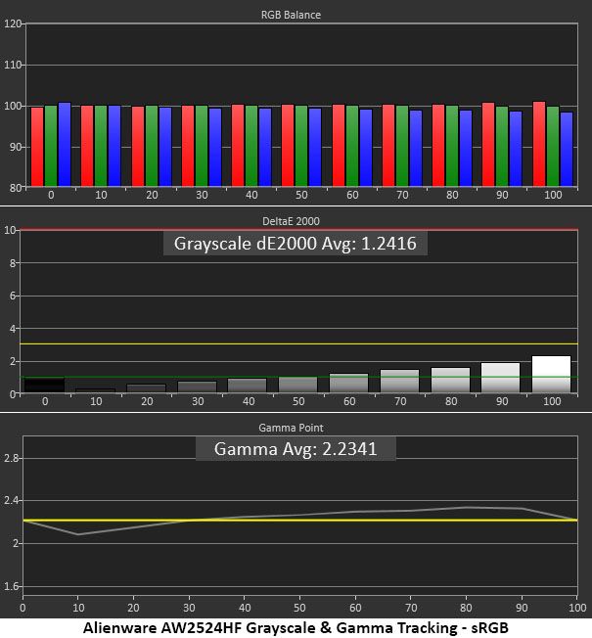Select the Grayscale dE2000 Avg: 1.2416 label
The width and height of the screenshot is (592, 638).
pos(295,244)
